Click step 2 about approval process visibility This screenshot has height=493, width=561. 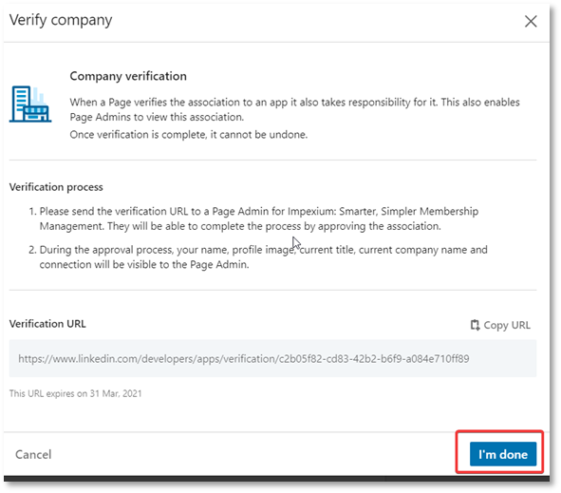[x=258, y=256]
